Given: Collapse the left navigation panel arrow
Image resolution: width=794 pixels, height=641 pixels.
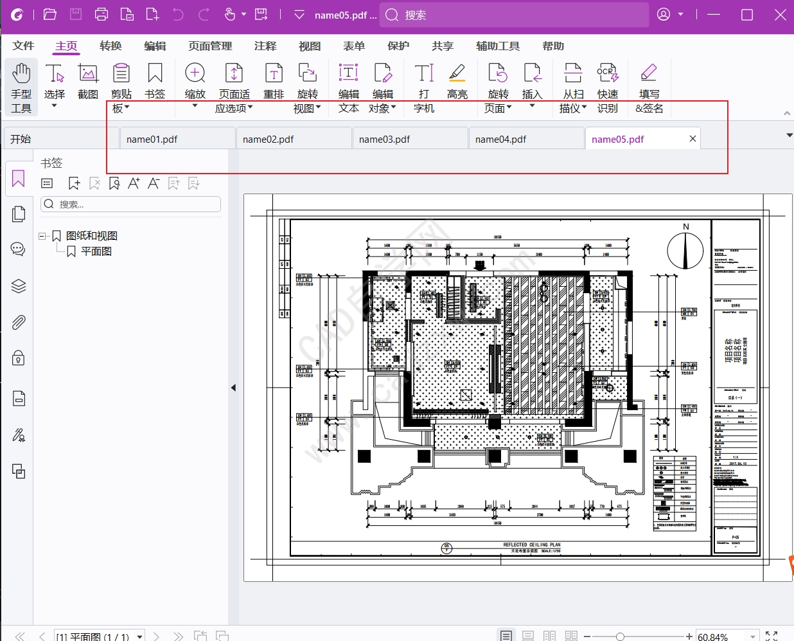Looking at the screenshot, I should tap(233, 388).
